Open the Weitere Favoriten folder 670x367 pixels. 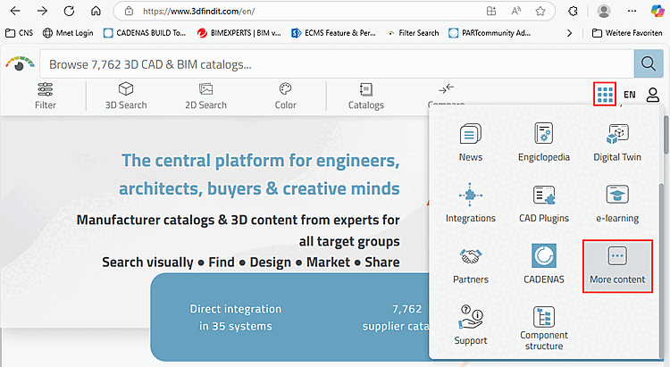624,33
